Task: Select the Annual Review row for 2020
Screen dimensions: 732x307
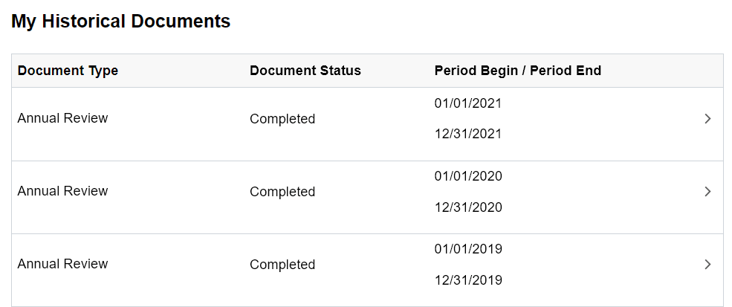Action: click(x=63, y=191)
